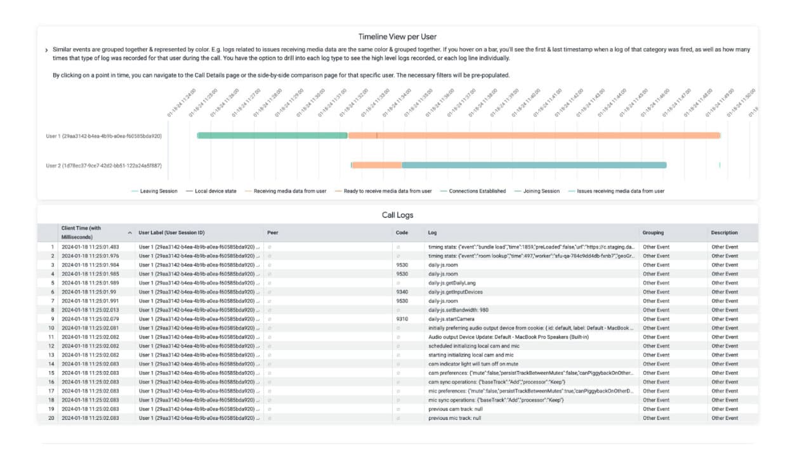Image resolution: width=790 pixels, height=449 pixels.
Task: Select the User 1 (29aa3142...) timeline row label
Action: 103,136
